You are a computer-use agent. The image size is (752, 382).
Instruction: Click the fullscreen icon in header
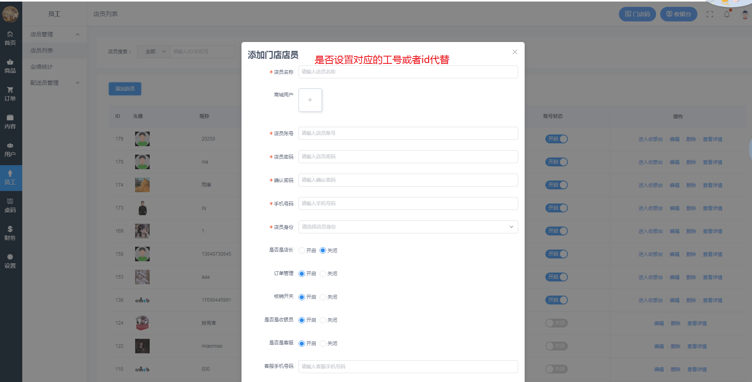click(x=710, y=14)
